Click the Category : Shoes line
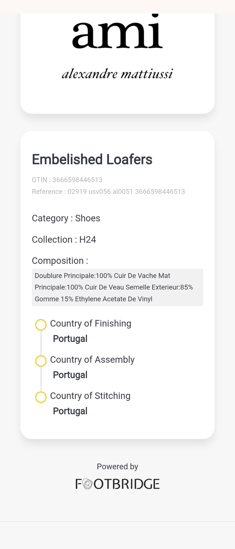The width and height of the screenshot is (235, 549). click(66, 218)
